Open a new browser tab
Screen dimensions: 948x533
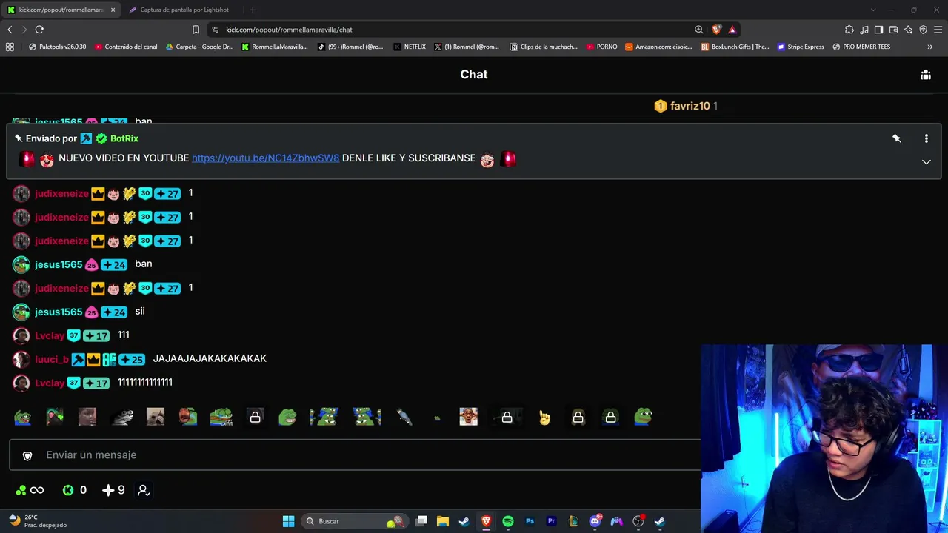tap(253, 10)
